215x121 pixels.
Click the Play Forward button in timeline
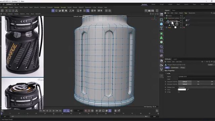tap(50, 111)
